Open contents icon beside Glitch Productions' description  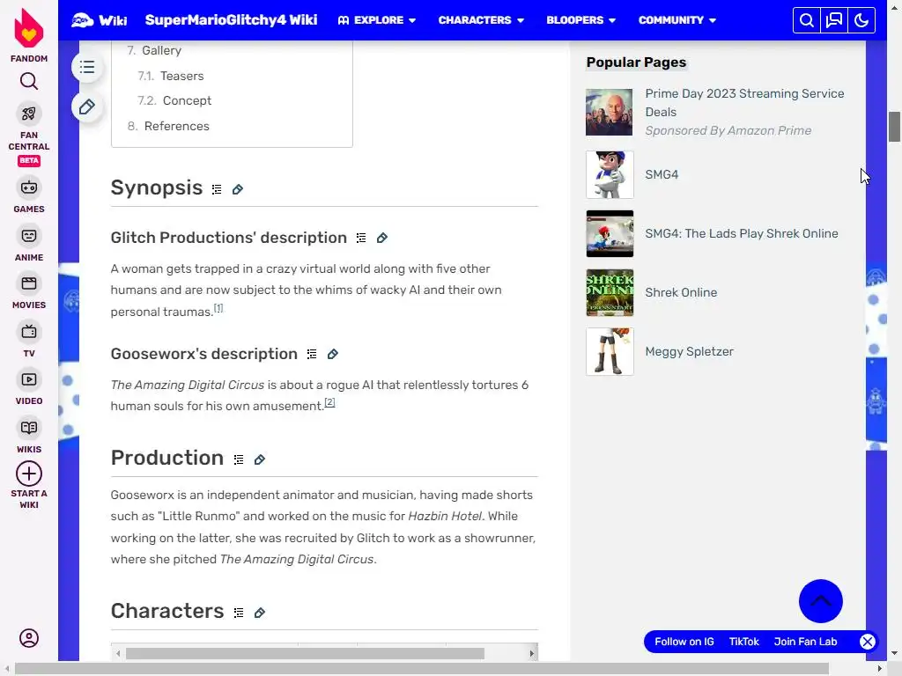point(360,238)
